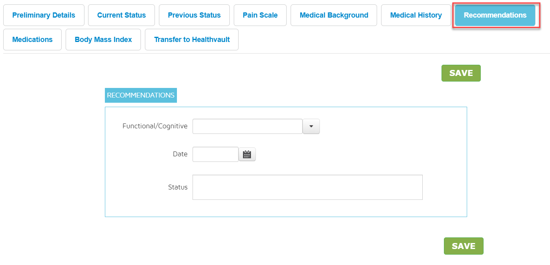Go to the Body Mass Index tab
This screenshot has height=265, width=550.
[x=103, y=40]
